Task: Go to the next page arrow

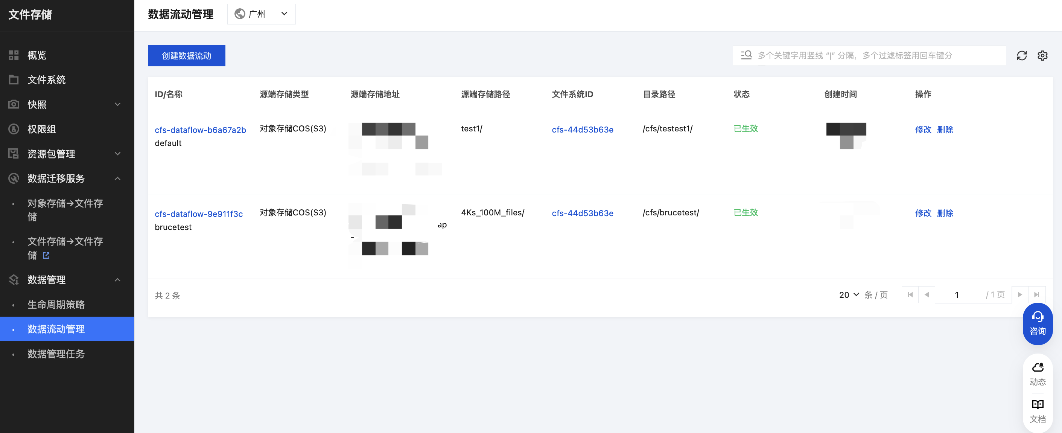Action: [1019, 295]
